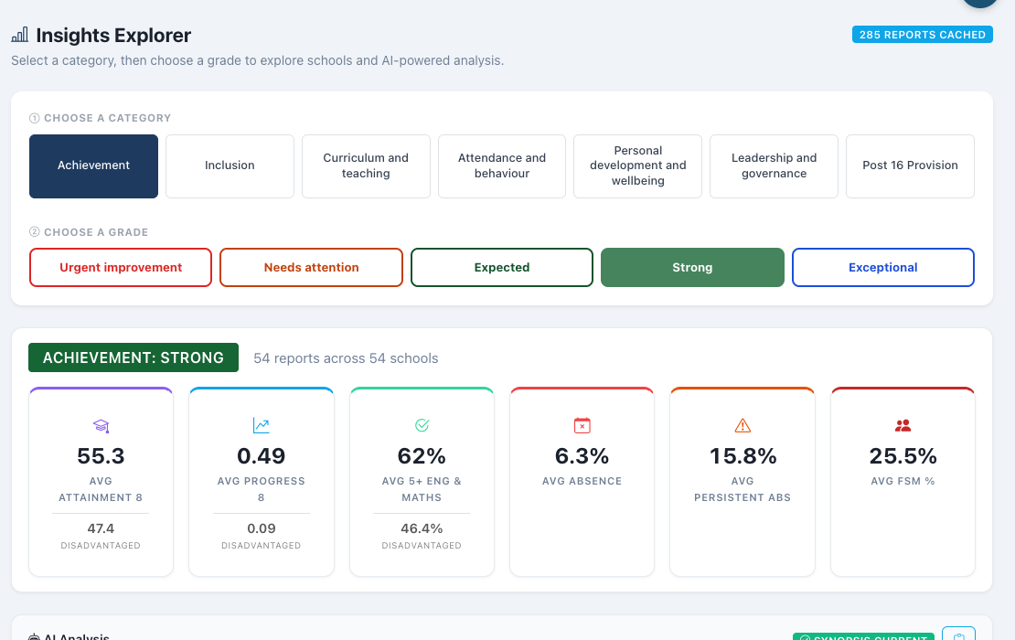
Task: Pick Personal development and wellbeing category
Action: pos(637,165)
